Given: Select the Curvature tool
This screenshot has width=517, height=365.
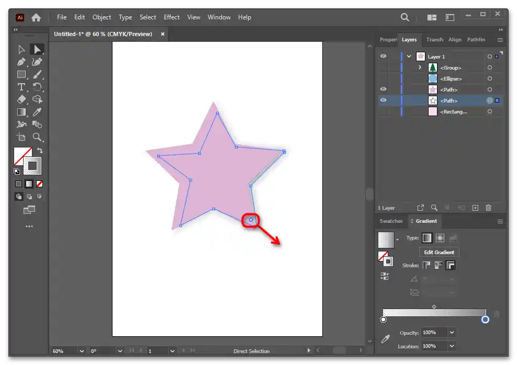Looking at the screenshot, I should (x=37, y=62).
